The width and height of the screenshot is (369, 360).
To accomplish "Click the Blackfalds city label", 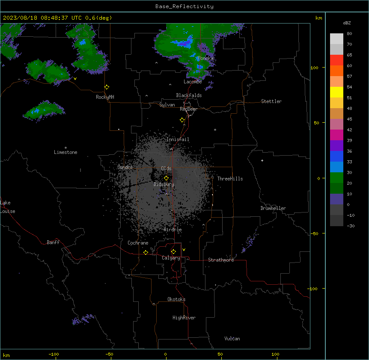I will (189, 95).
